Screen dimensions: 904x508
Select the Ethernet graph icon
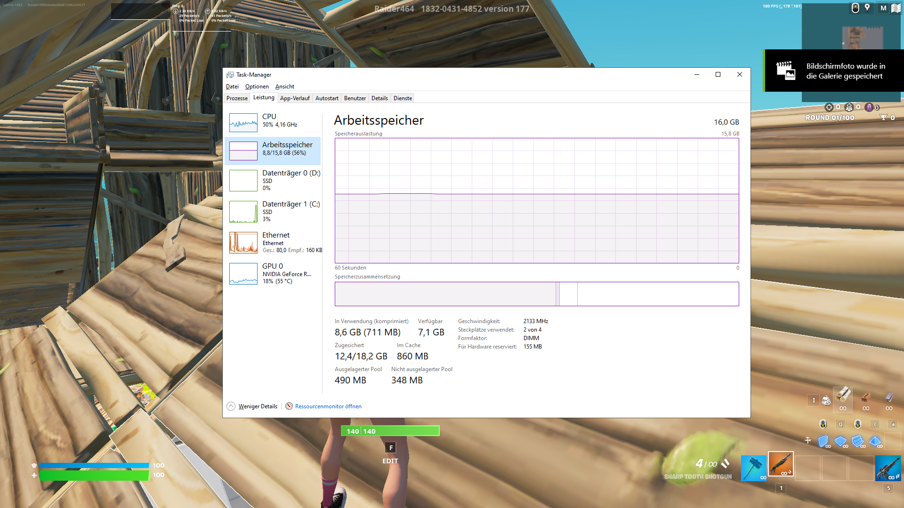click(x=243, y=243)
